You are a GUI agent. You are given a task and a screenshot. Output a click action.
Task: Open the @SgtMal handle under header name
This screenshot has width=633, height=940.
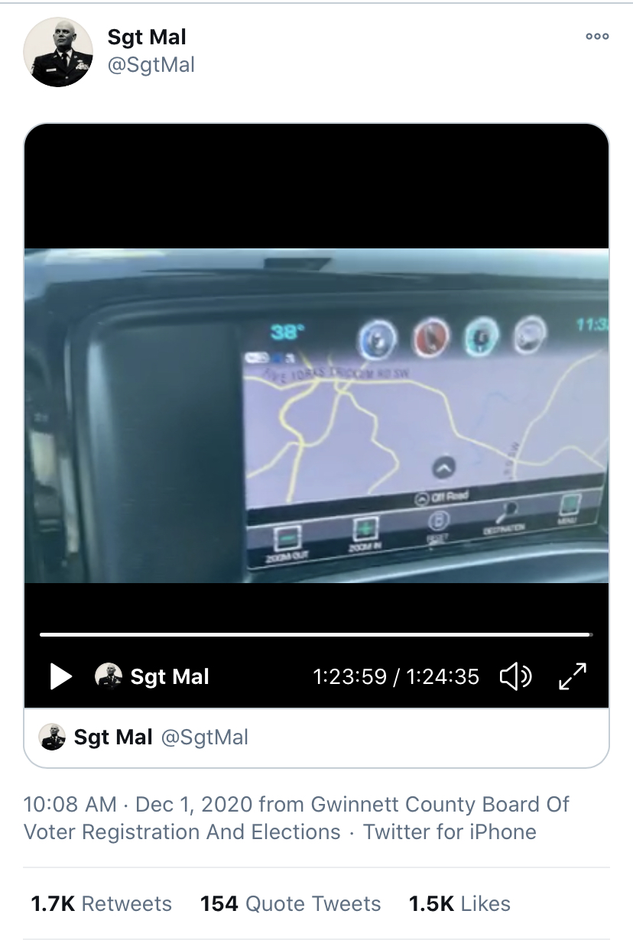[x=151, y=66]
